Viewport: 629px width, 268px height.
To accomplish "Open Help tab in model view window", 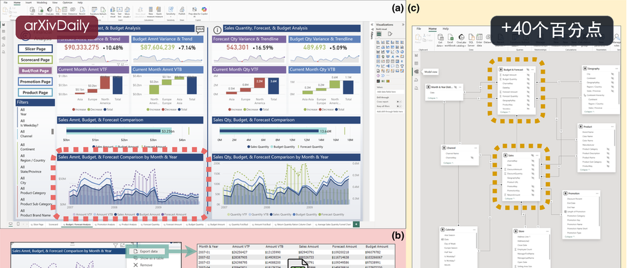I will coord(446,29).
